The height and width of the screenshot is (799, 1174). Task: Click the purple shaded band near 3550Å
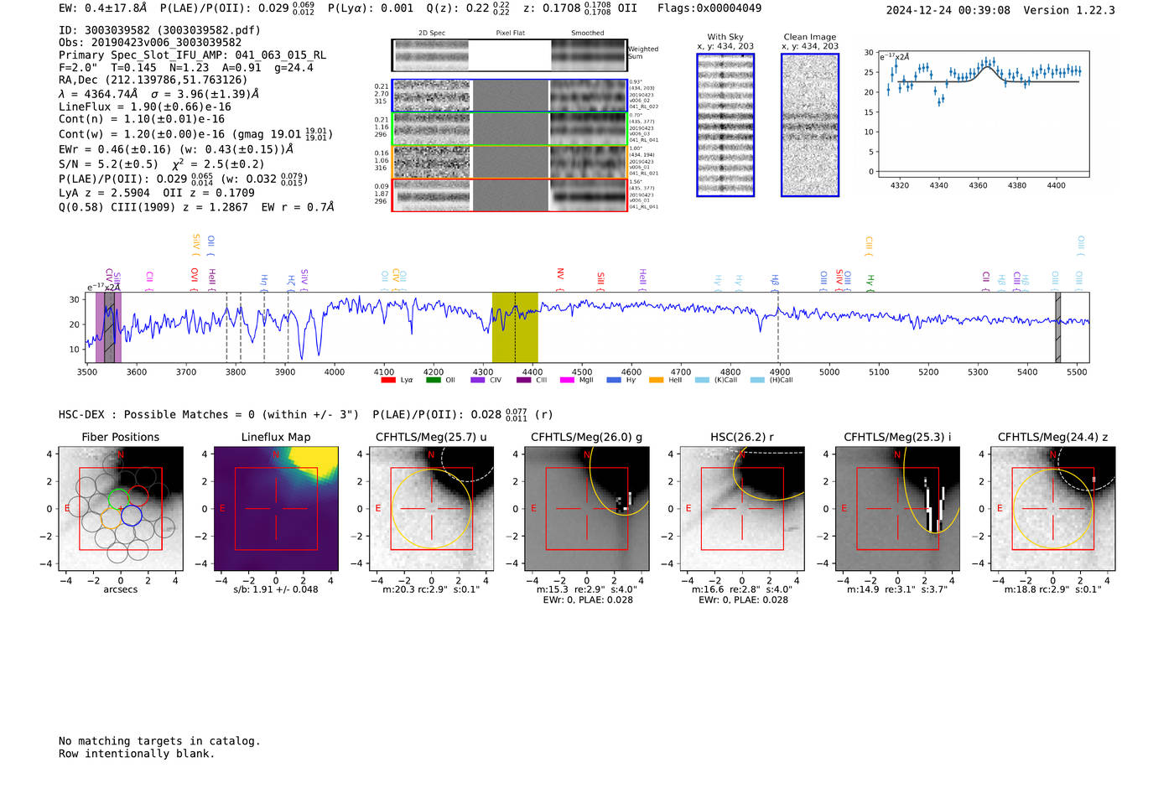click(x=108, y=327)
